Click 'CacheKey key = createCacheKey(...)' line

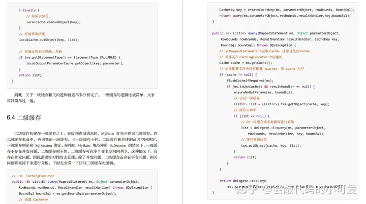pyautogui.click(x=287, y=10)
